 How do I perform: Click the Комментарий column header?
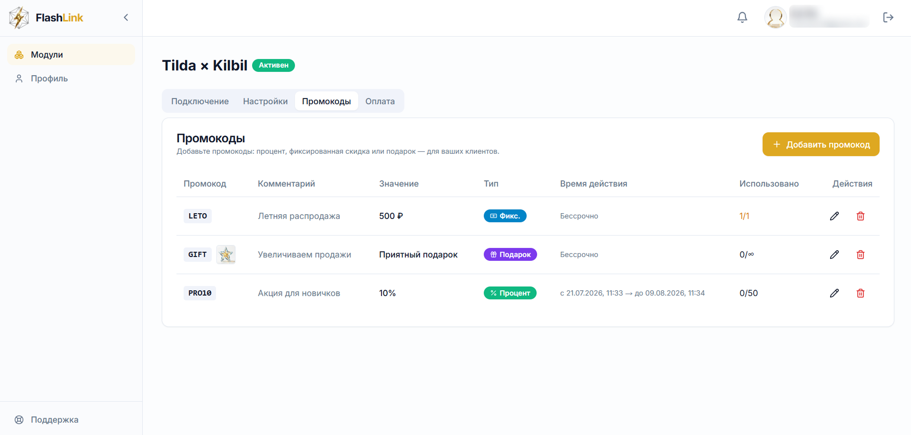point(286,184)
